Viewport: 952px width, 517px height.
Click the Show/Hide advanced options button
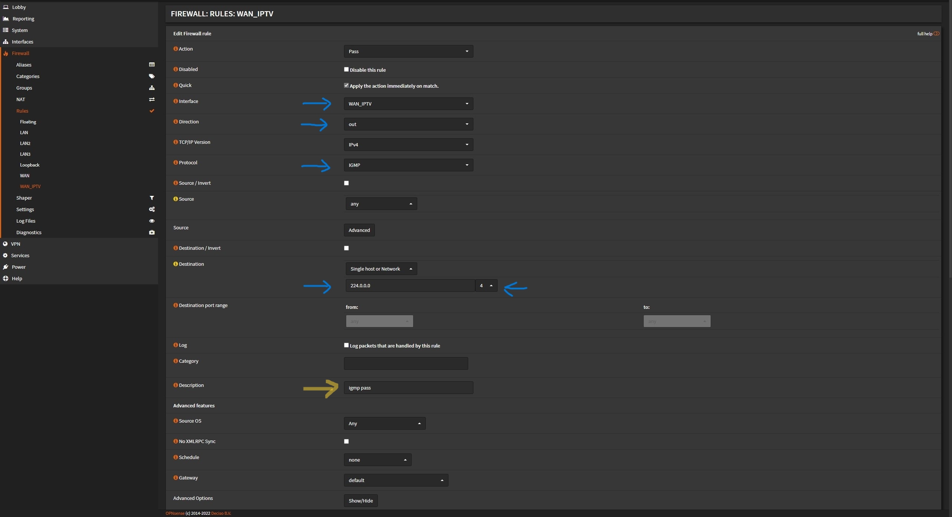pyautogui.click(x=360, y=501)
